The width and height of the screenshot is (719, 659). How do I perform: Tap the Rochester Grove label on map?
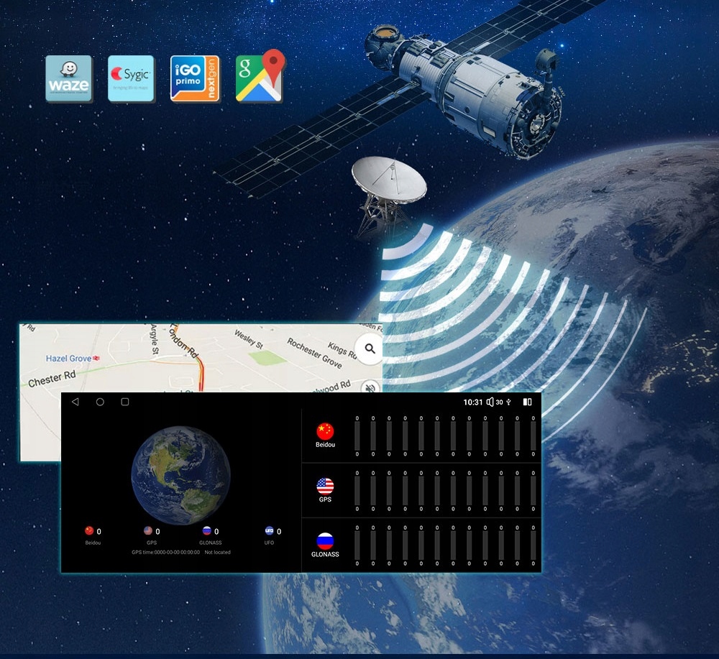point(315,354)
